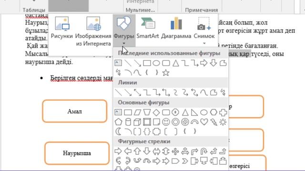The image size is (305, 171).
Task: Choose the double brace shape
Action: click(x=147, y=132)
